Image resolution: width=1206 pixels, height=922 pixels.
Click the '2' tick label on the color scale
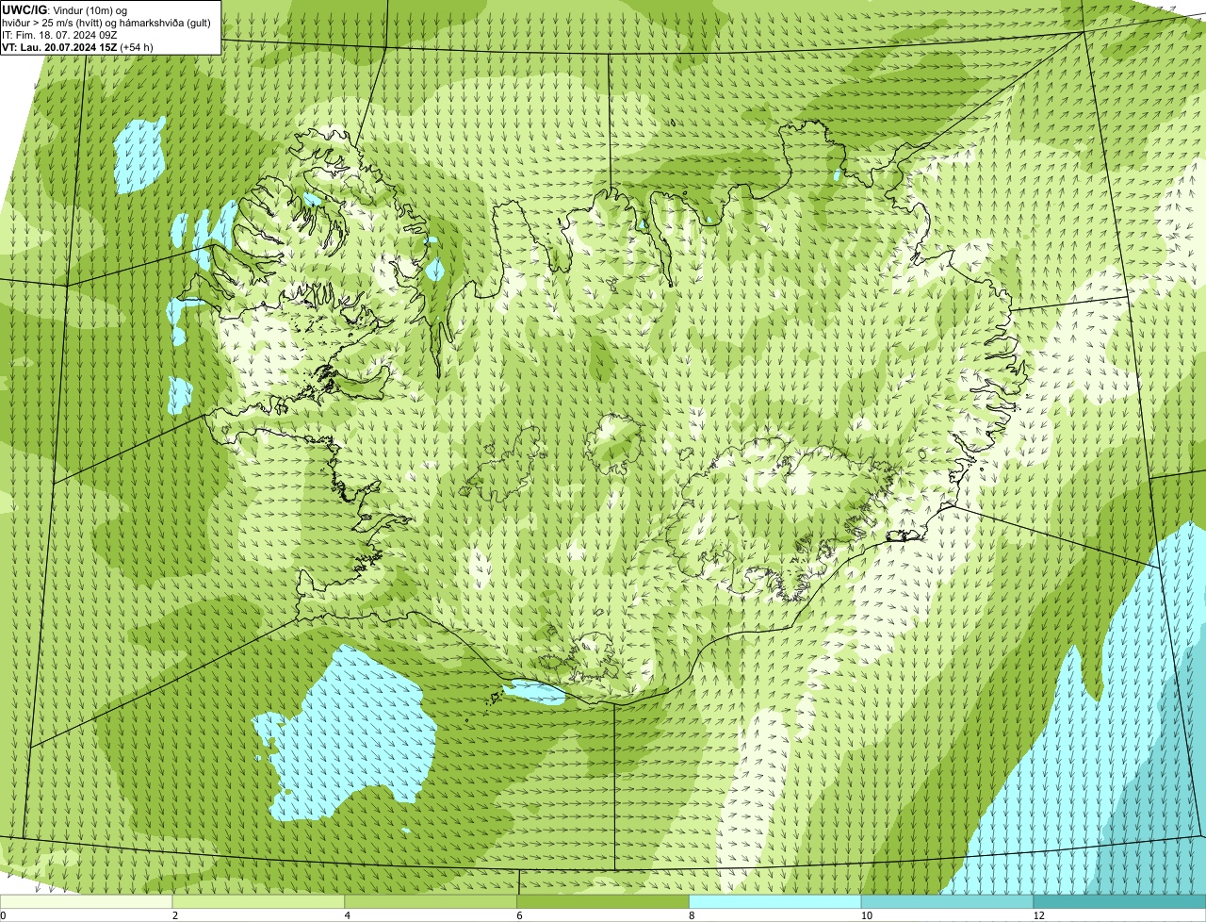click(x=175, y=915)
